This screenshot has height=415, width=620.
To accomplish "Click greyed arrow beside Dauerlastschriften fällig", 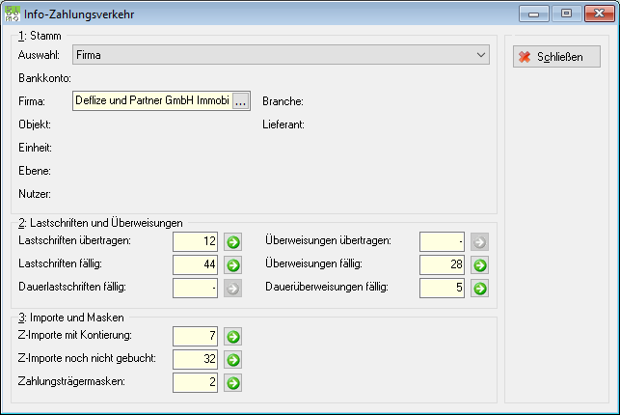I will tap(233, 289).
